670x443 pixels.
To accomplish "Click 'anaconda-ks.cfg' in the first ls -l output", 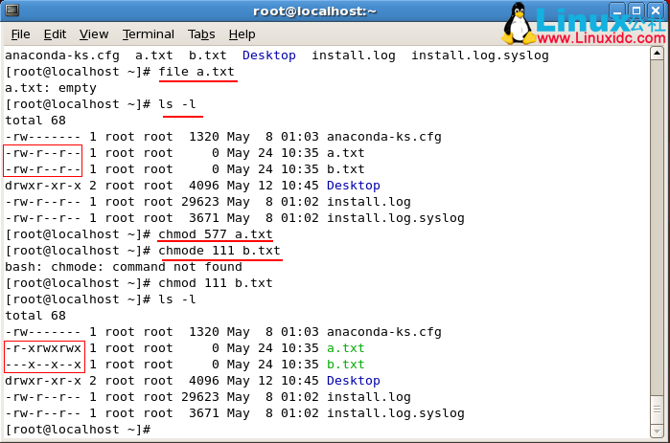I will (384, 137).
